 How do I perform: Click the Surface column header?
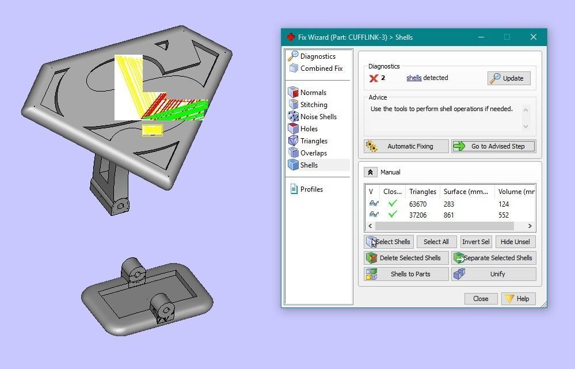467,192
